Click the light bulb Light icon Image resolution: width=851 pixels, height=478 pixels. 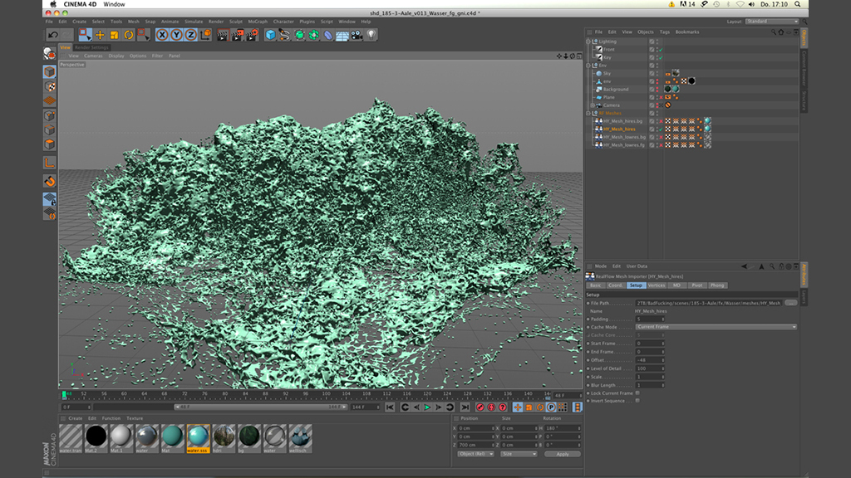[x=371, y=35]
